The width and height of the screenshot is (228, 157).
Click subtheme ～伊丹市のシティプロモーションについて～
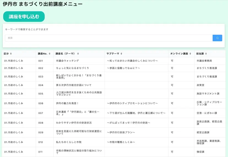point(132,103)
